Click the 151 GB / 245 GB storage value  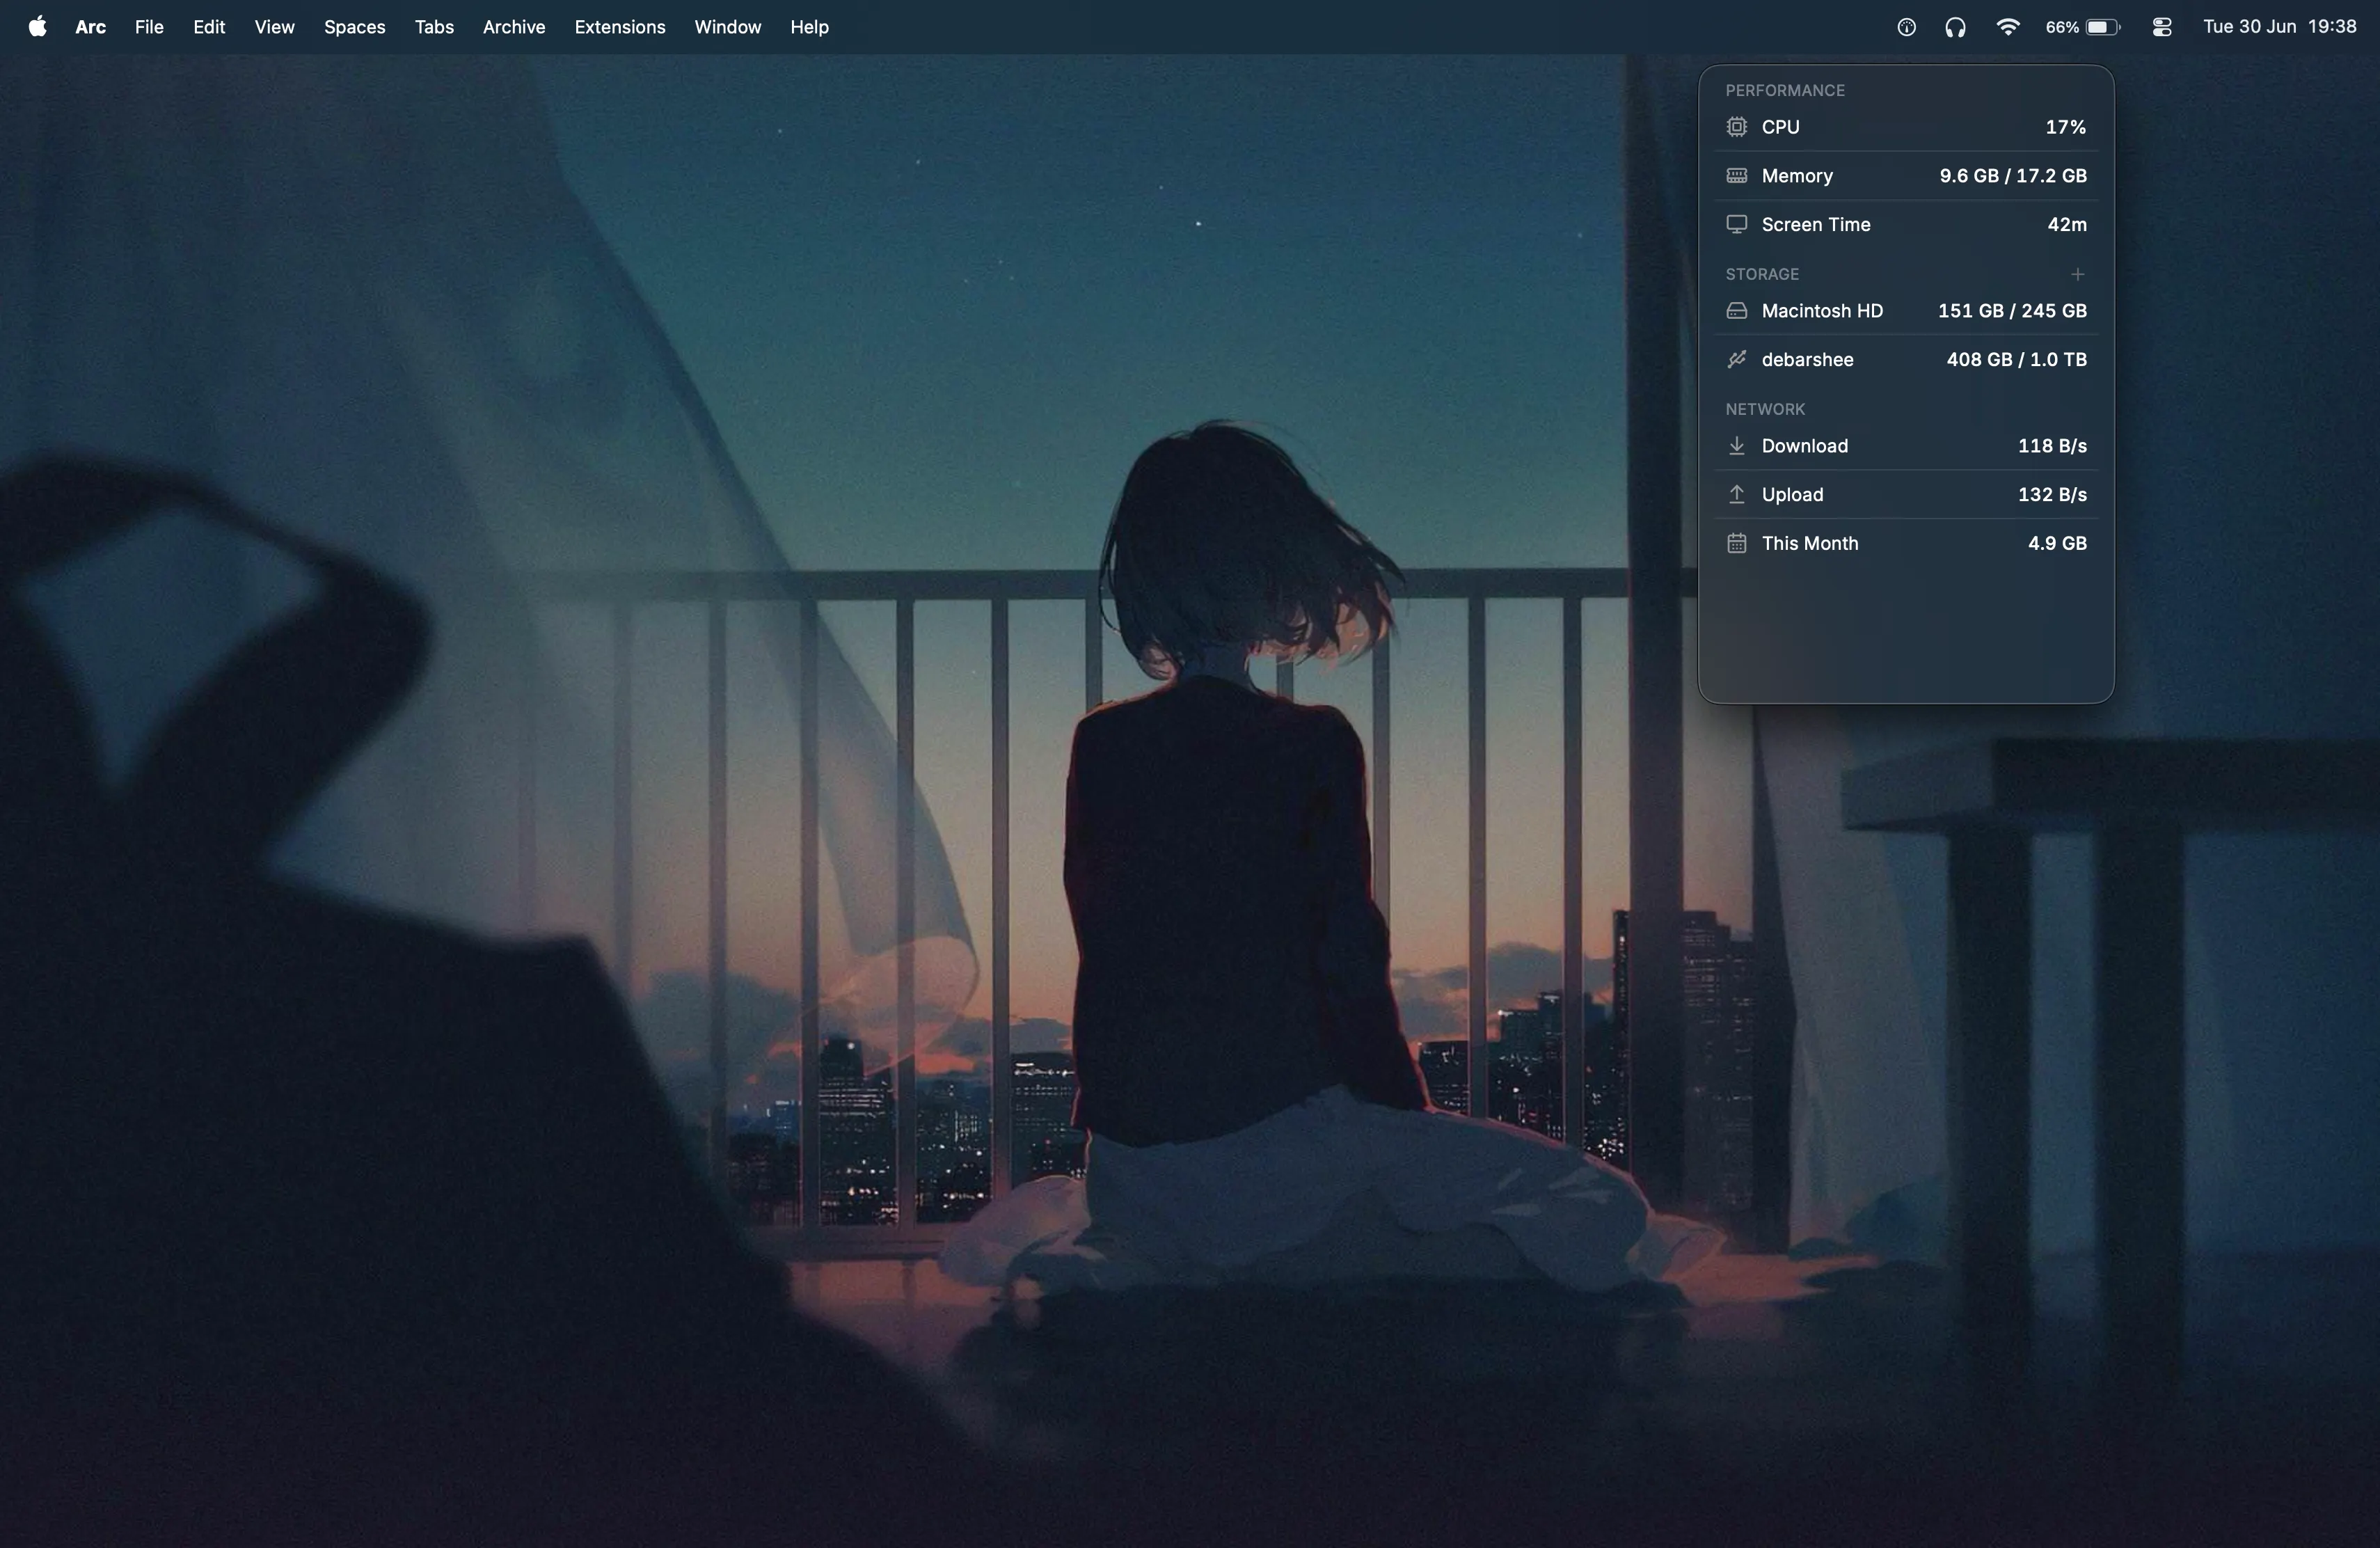(2012, 311)
